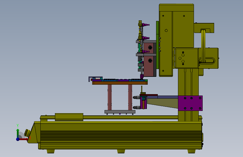Select the lower gray pneumatic fitting on the small cylinder
This screenshot has height=157, width=243.
136,107
